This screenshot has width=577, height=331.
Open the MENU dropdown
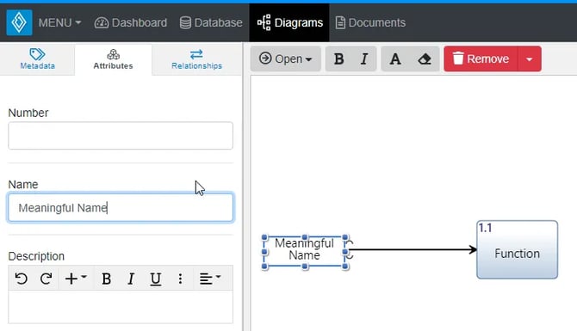point(59,22)
